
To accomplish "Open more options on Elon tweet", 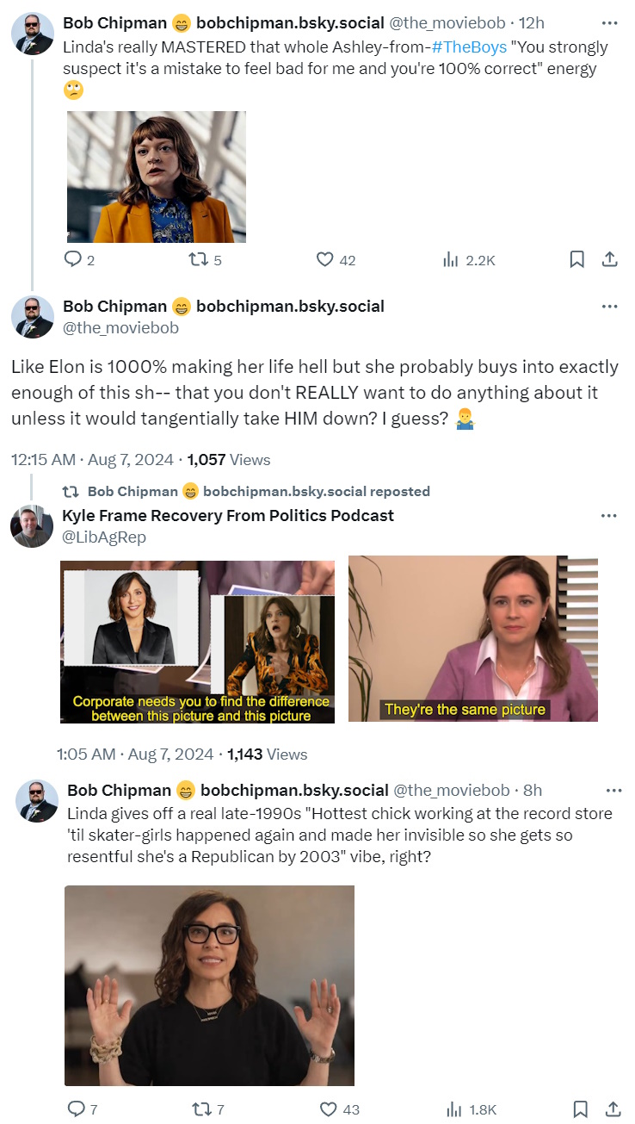I will tap(609, 307).
